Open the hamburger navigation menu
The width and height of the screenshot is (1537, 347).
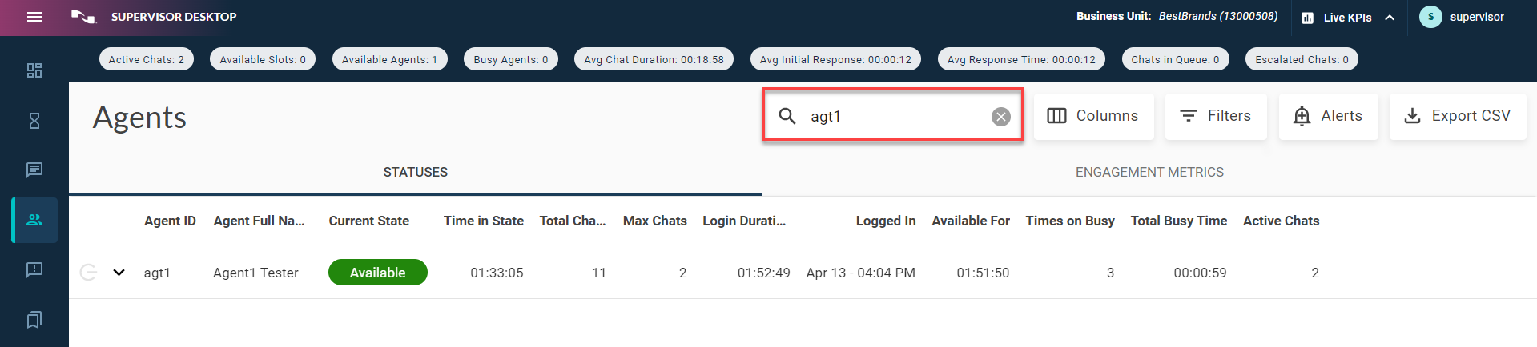tap(34, 17)
